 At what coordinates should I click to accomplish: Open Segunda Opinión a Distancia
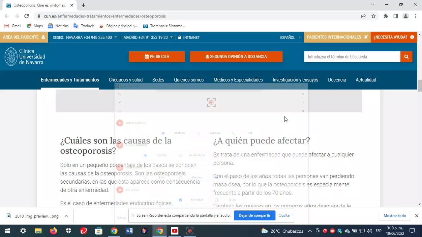pos(236,57)
